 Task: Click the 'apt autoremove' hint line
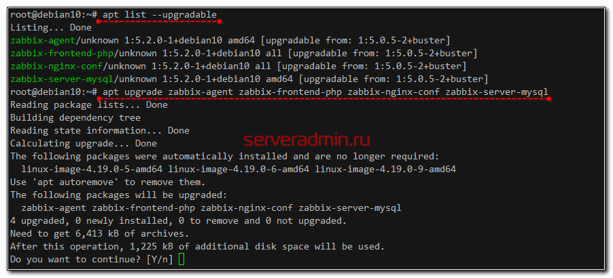coord(107,182)
